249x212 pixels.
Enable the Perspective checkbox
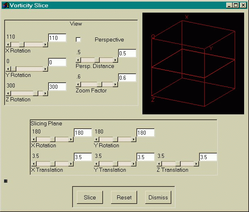(78, 39)
